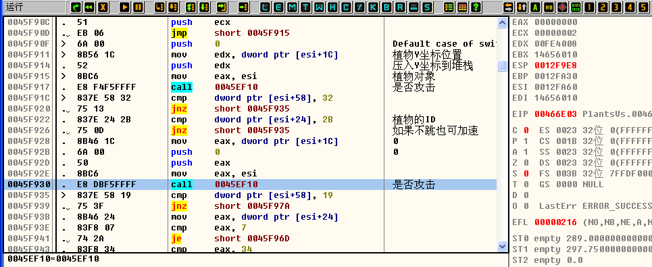652x267 pixels.
Task: Click disassembly scrollbar down arrow
Action: click(502, 247)
